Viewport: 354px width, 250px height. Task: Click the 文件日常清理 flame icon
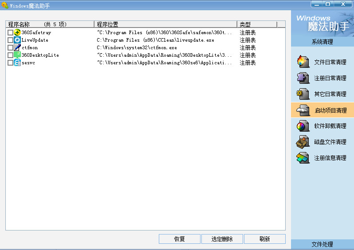click(x=303, y=62)
